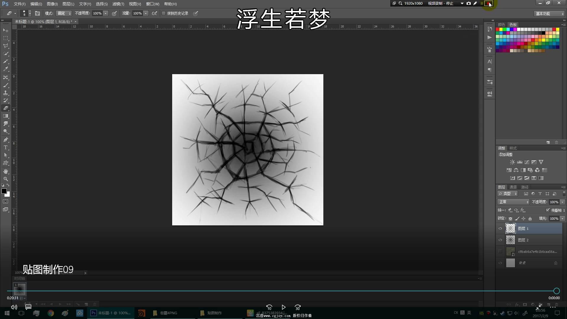The width and height of the screenshot is (567, 319).
Task: Select the Dodge tool
Action: (x=6, y=131)
